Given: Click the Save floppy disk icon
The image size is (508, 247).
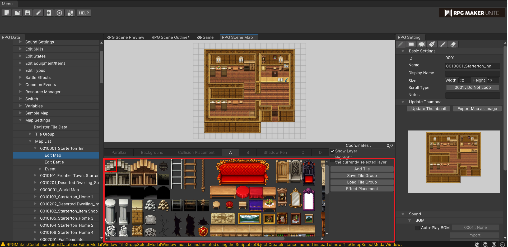Looking at the screenshot, I should [28, 13].
